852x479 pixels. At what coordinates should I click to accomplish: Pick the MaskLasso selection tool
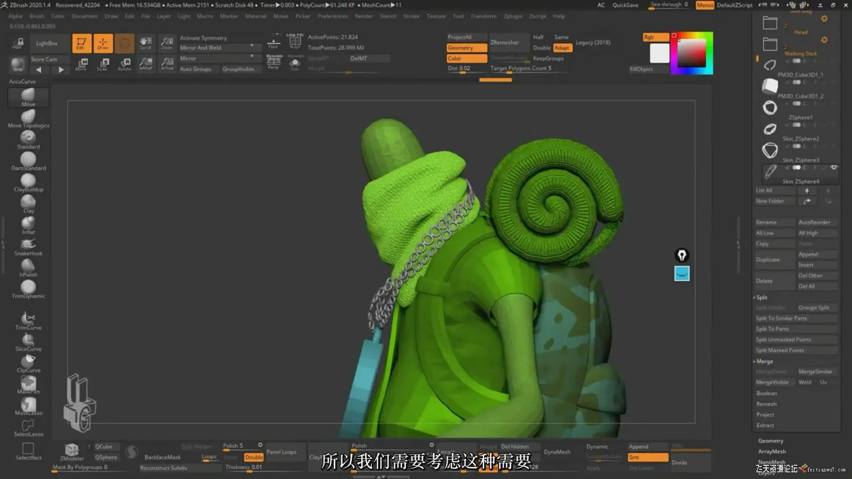pyautogui.click(x=28, y=406)
